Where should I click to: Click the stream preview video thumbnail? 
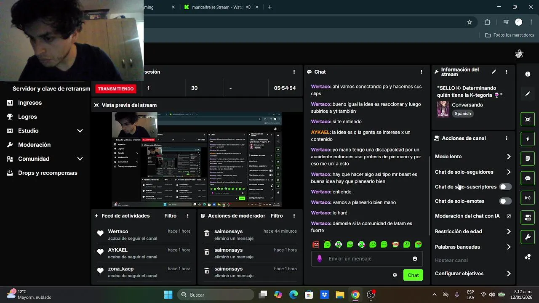pyautogui.click(x=197, y=159)
